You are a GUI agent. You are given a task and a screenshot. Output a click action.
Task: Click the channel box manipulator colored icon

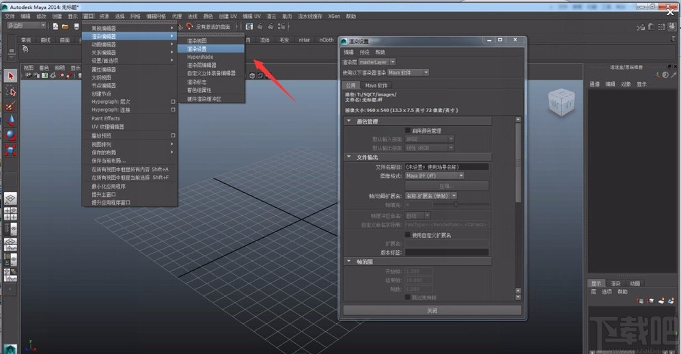[658, 75]
